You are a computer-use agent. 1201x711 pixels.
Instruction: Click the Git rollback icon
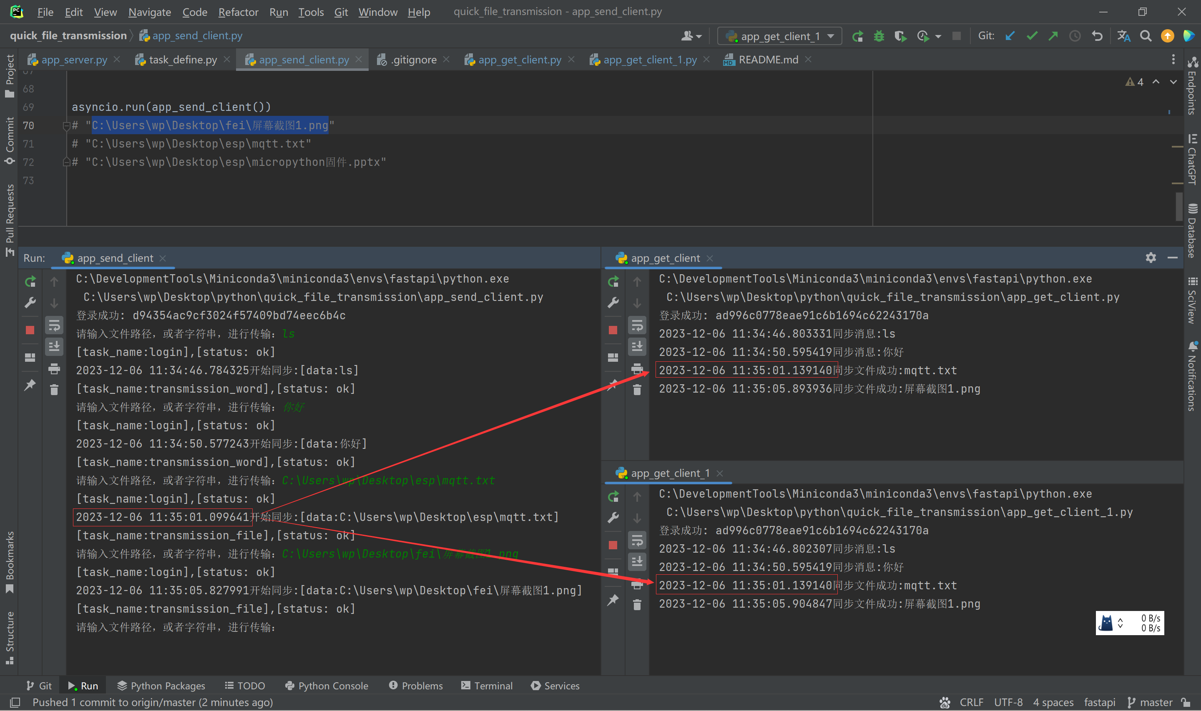tap(1097, 36)
